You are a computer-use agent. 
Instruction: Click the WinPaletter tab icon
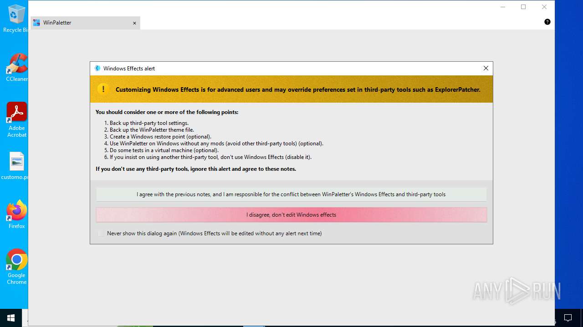pyautogui.click(x=36, y=23)
